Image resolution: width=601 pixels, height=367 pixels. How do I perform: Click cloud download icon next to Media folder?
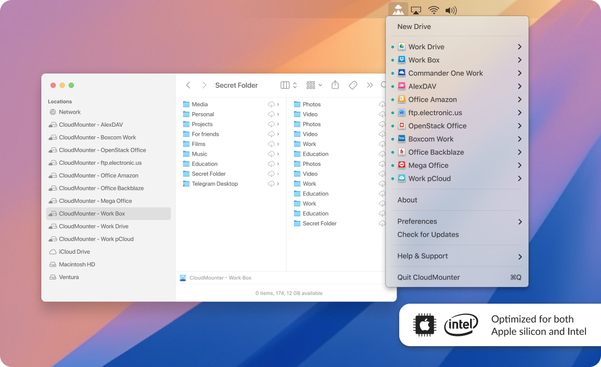(272, 105)
